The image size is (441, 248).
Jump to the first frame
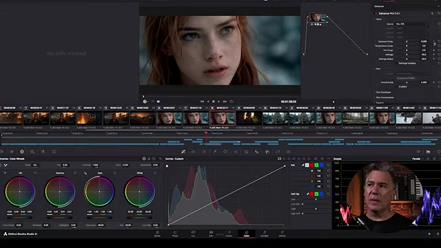[202, 101]
